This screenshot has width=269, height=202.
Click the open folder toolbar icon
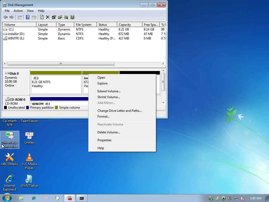tap(60, 17)
